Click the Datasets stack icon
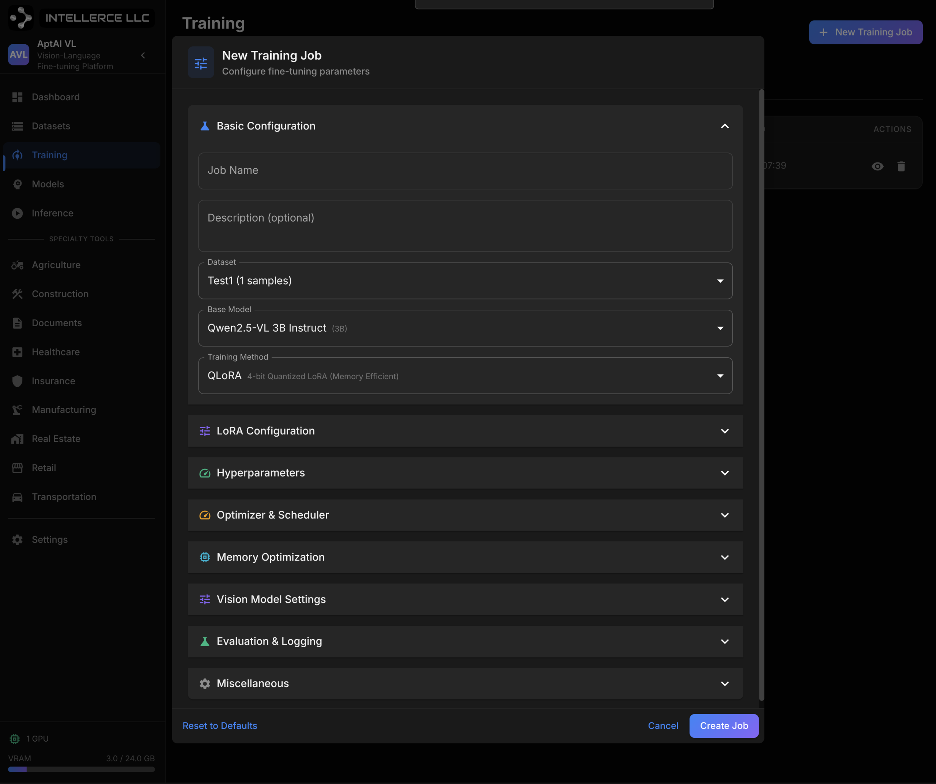This screenshot has height=784, width=936. pos(18,126)
